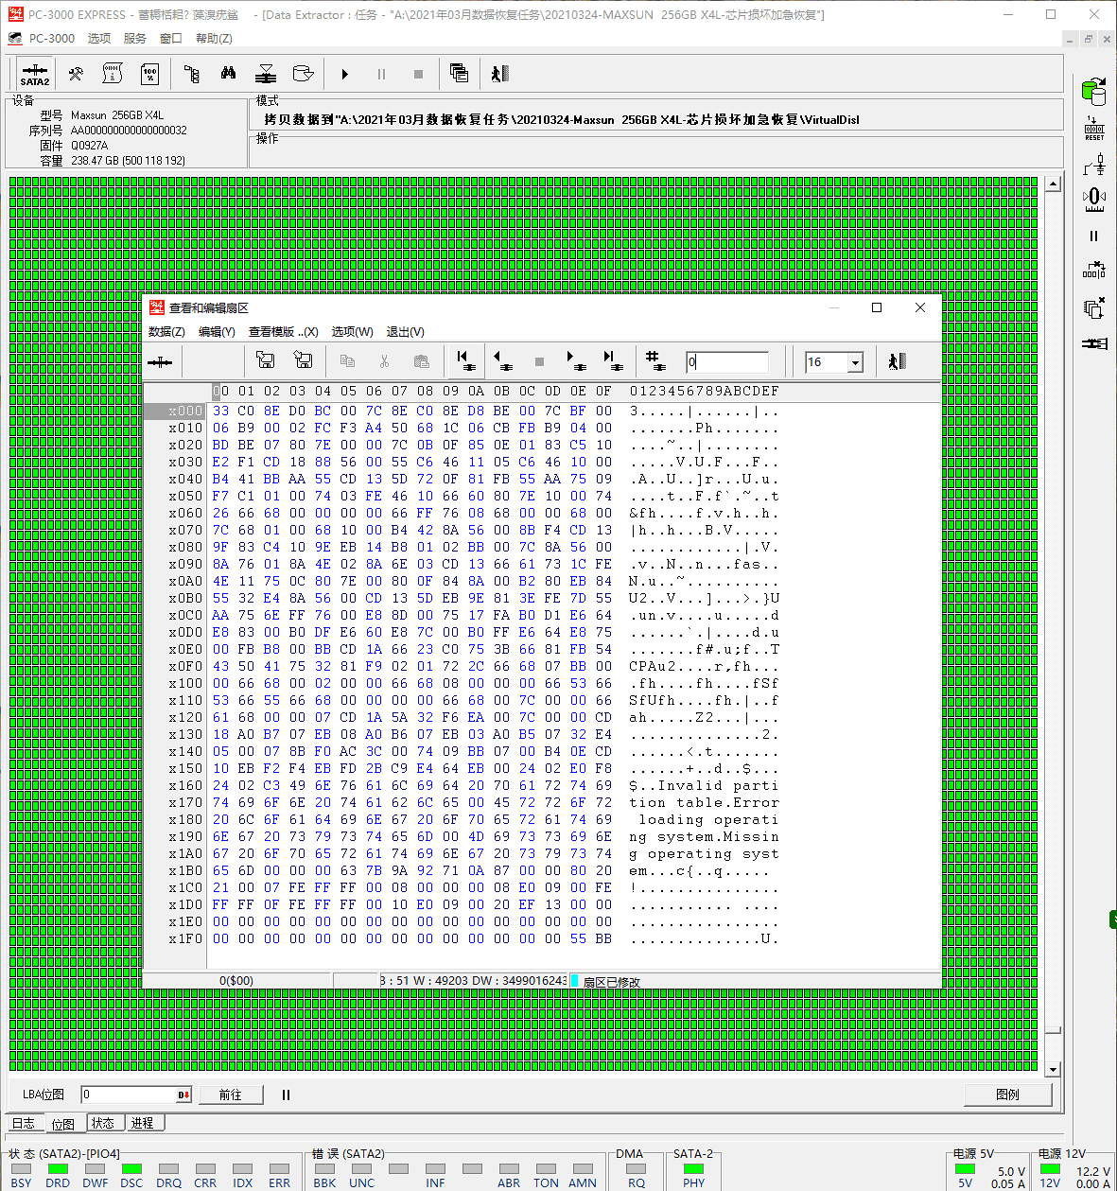This screenshot has width=1117, height=1191.
Task: Switch to the 位图 tab
Action: [x=63, y=1124]
